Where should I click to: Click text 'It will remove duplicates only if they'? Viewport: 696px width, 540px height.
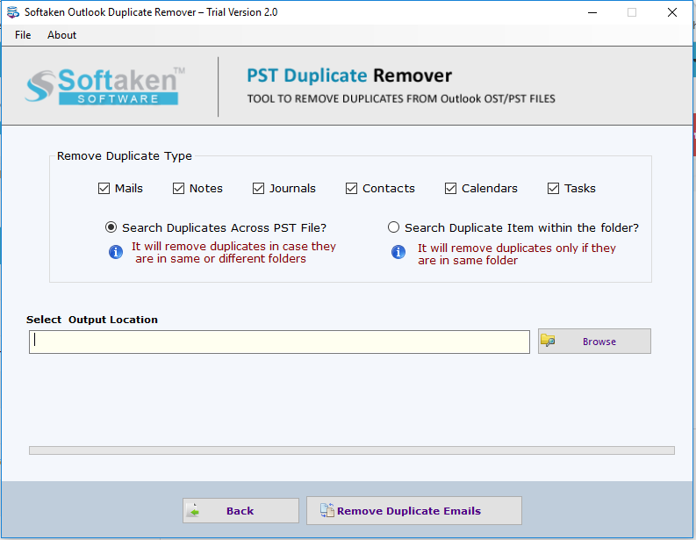point(517,248)
